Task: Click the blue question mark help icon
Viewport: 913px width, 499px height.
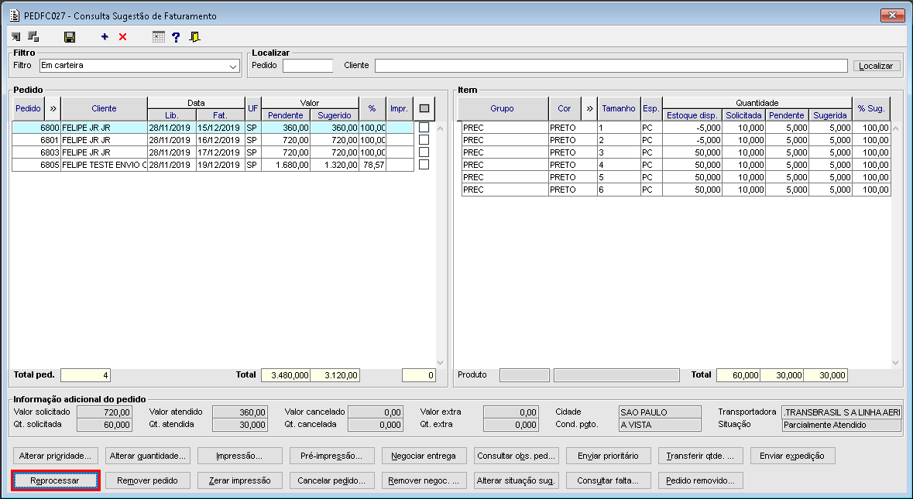Action: click(176, 37)
